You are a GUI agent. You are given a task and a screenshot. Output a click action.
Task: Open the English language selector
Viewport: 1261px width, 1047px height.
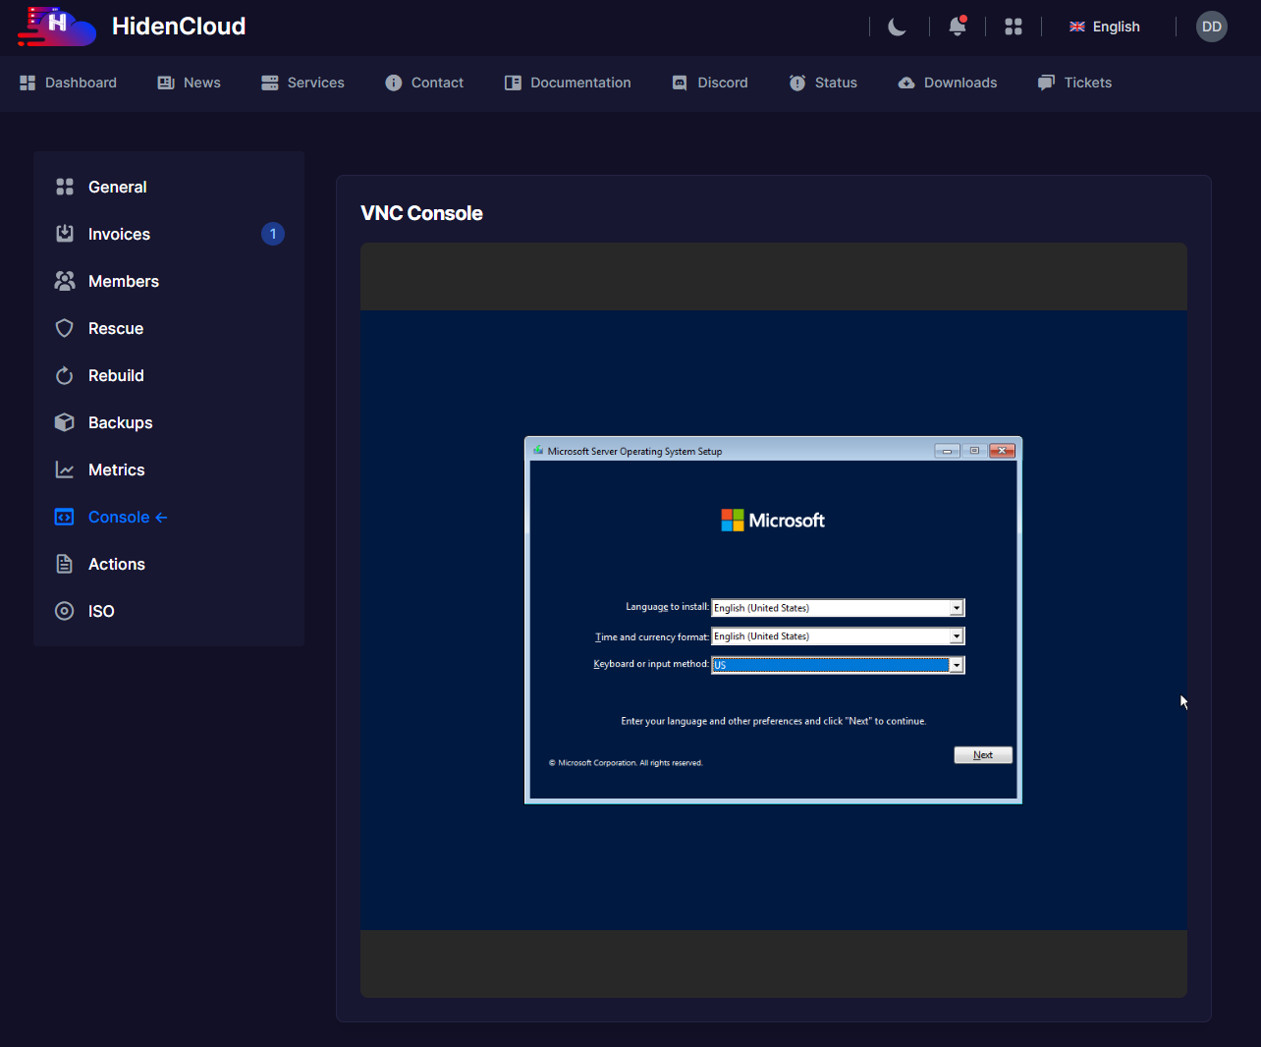point(1105,27)
